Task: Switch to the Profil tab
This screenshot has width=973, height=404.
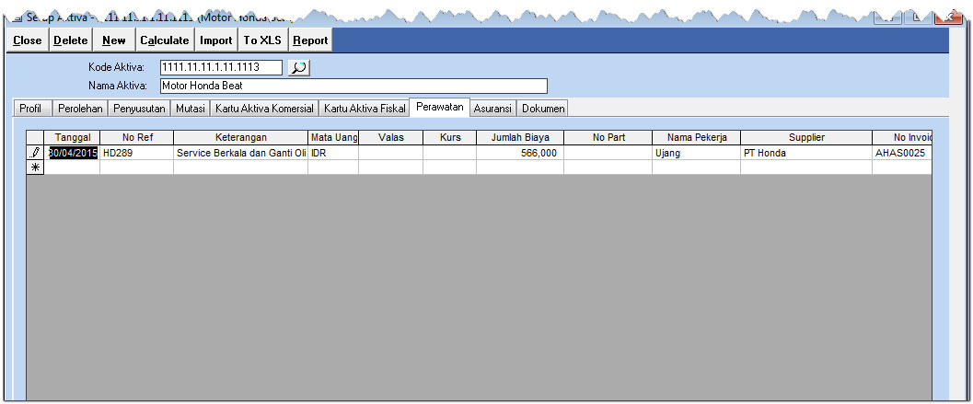Action: (30, 109)
